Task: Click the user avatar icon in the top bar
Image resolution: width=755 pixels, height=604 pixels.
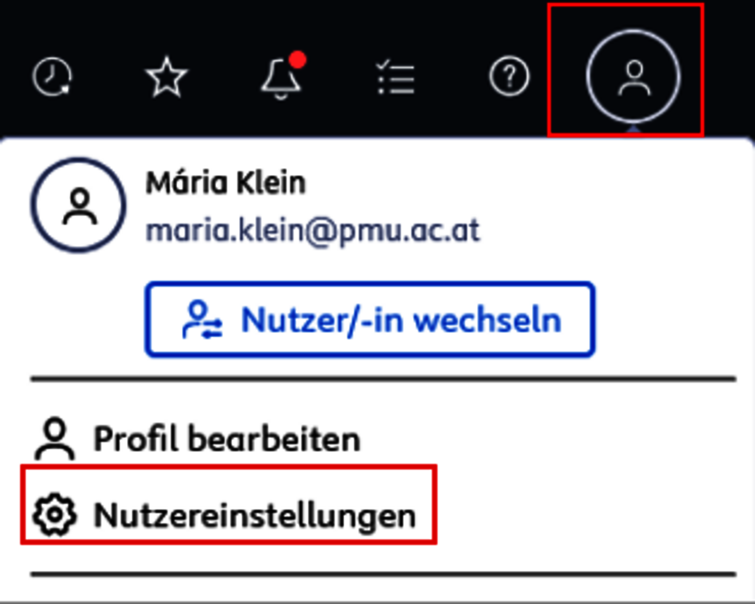Action: tap(633, 77)
